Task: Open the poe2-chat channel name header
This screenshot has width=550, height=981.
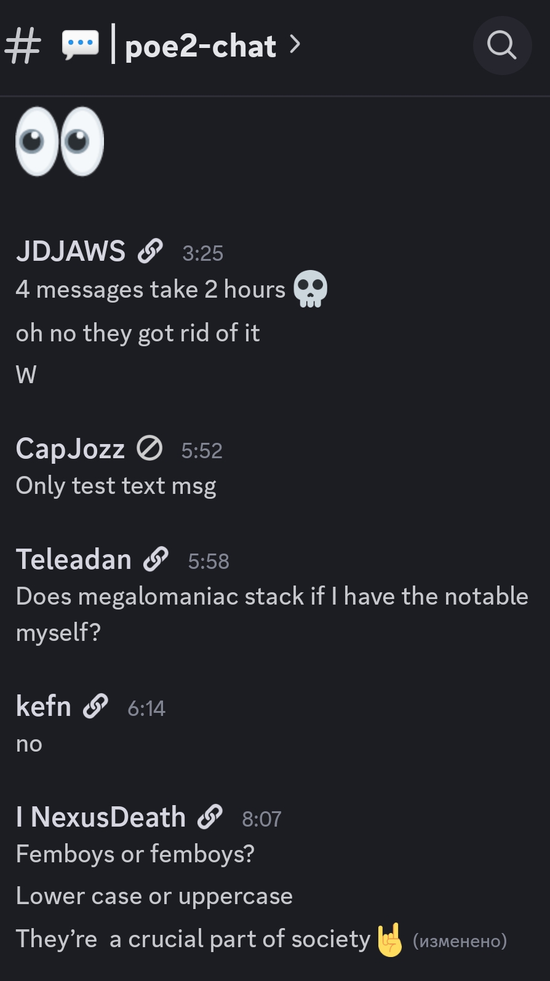Action: tap(201, 46)
